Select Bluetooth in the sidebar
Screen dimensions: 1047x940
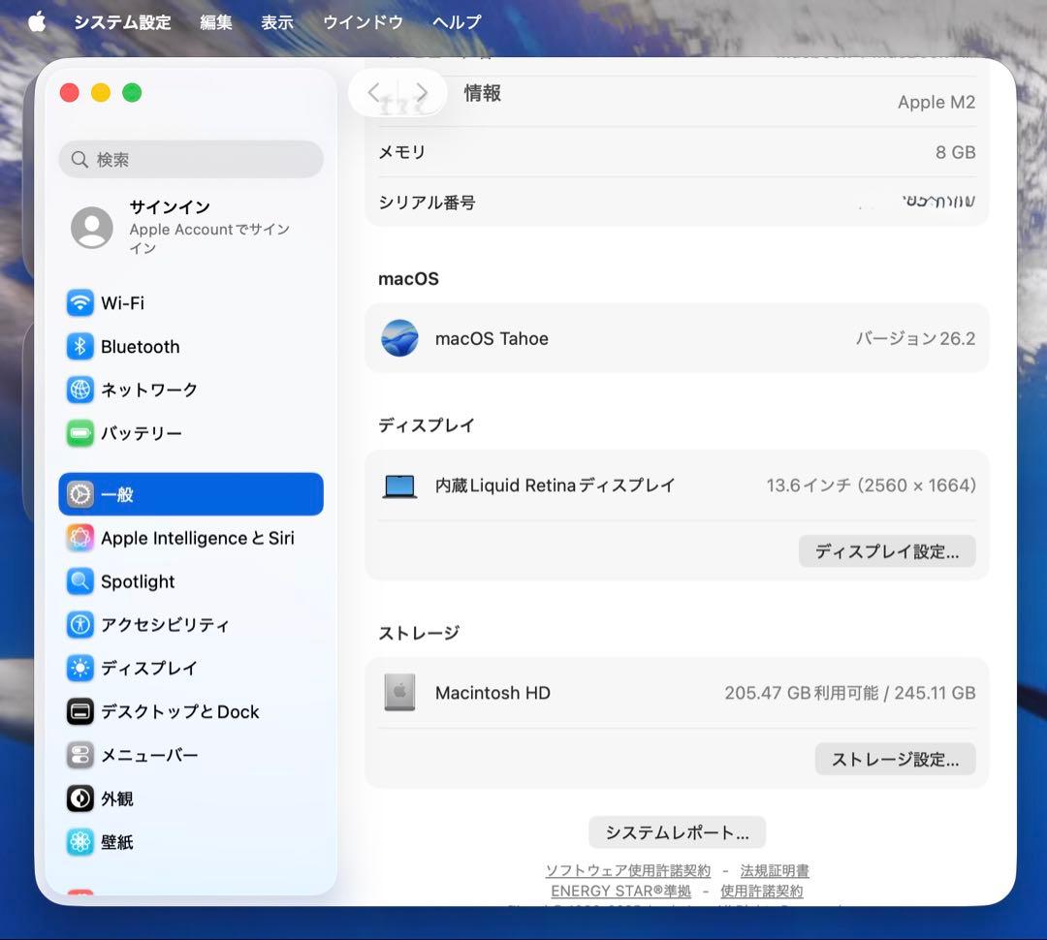(x=139, y=346)
